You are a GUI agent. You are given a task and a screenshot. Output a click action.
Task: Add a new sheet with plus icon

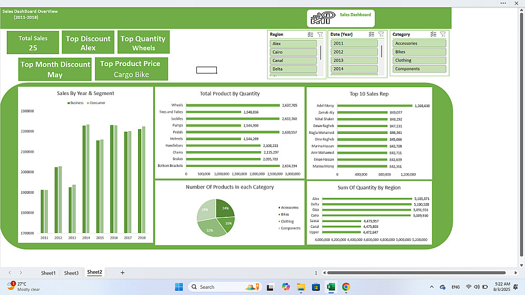coord(122,272)
